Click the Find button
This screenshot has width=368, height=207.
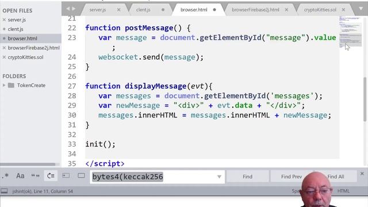coord(248,177)
